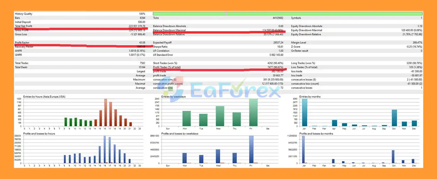Click the expected payoff value 29537.24
The height and width of the screenshot is (179, 437).
pyautogui.click(x=278, y=42)
